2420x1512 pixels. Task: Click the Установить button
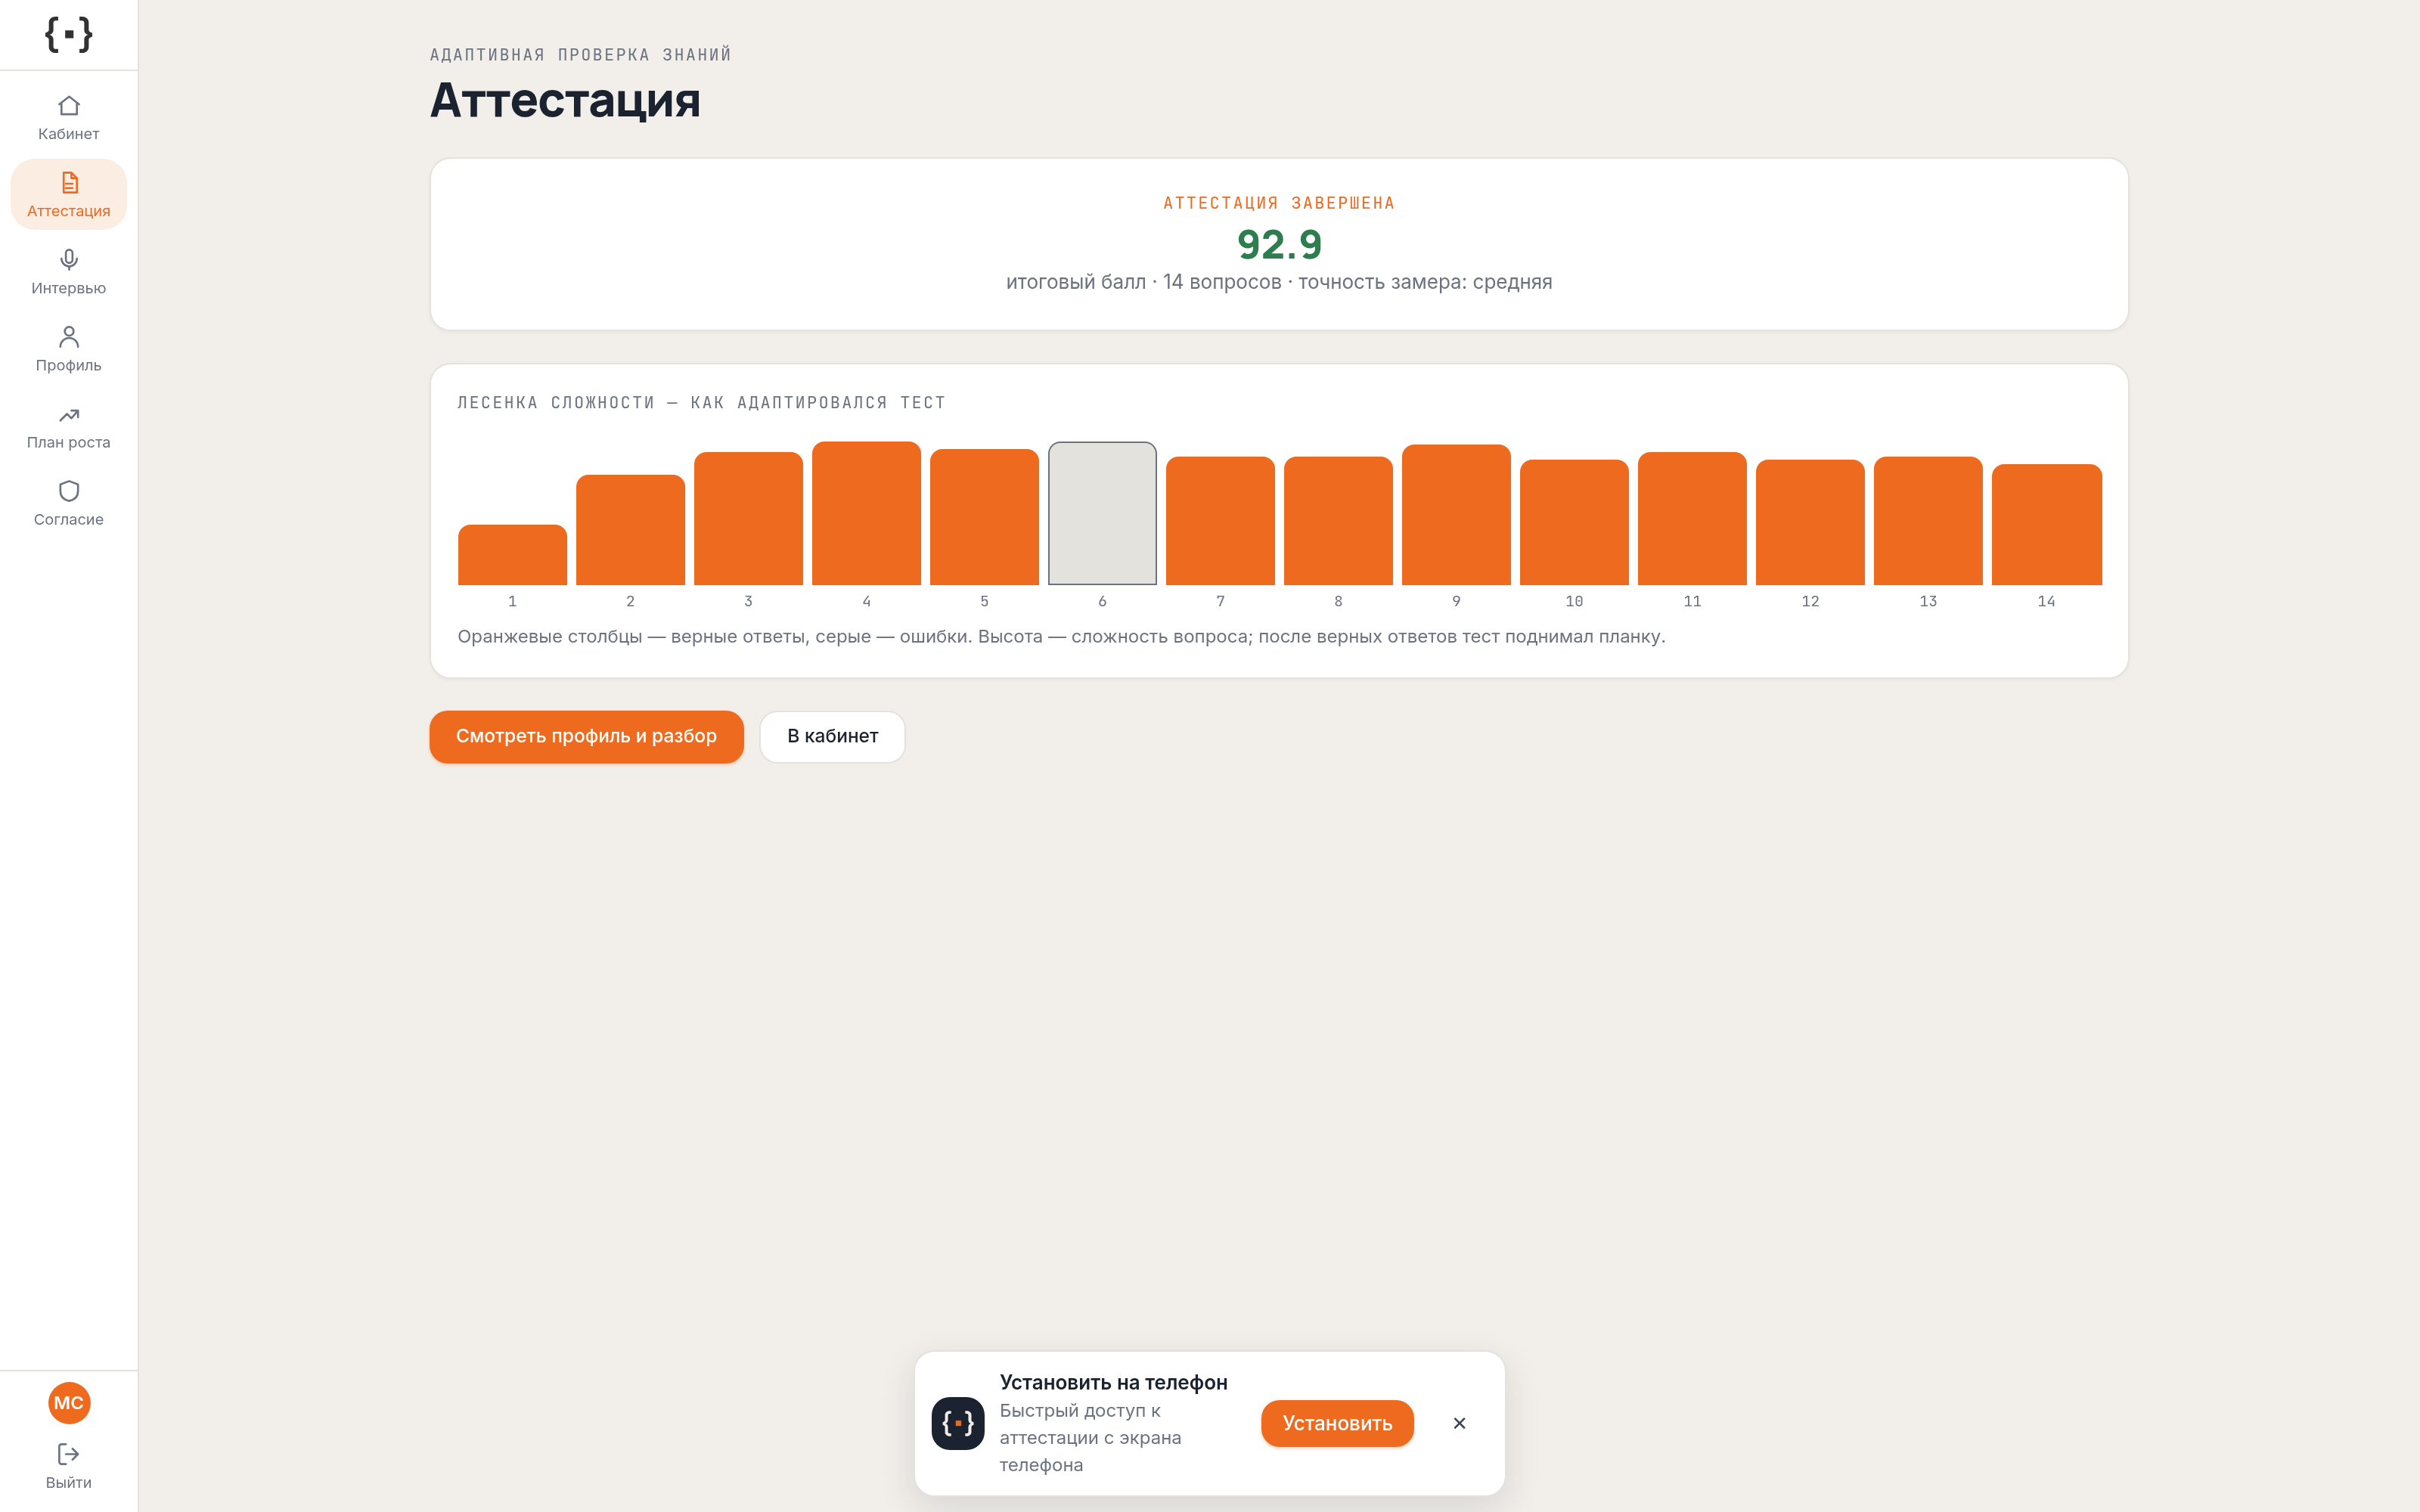(x=1337, y=1423)
